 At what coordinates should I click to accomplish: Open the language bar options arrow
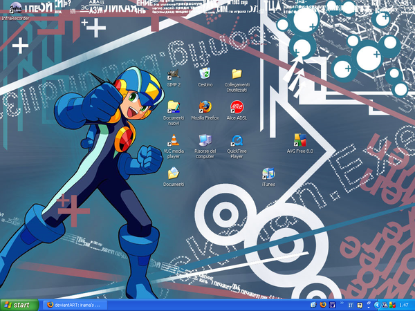(369, 308)
